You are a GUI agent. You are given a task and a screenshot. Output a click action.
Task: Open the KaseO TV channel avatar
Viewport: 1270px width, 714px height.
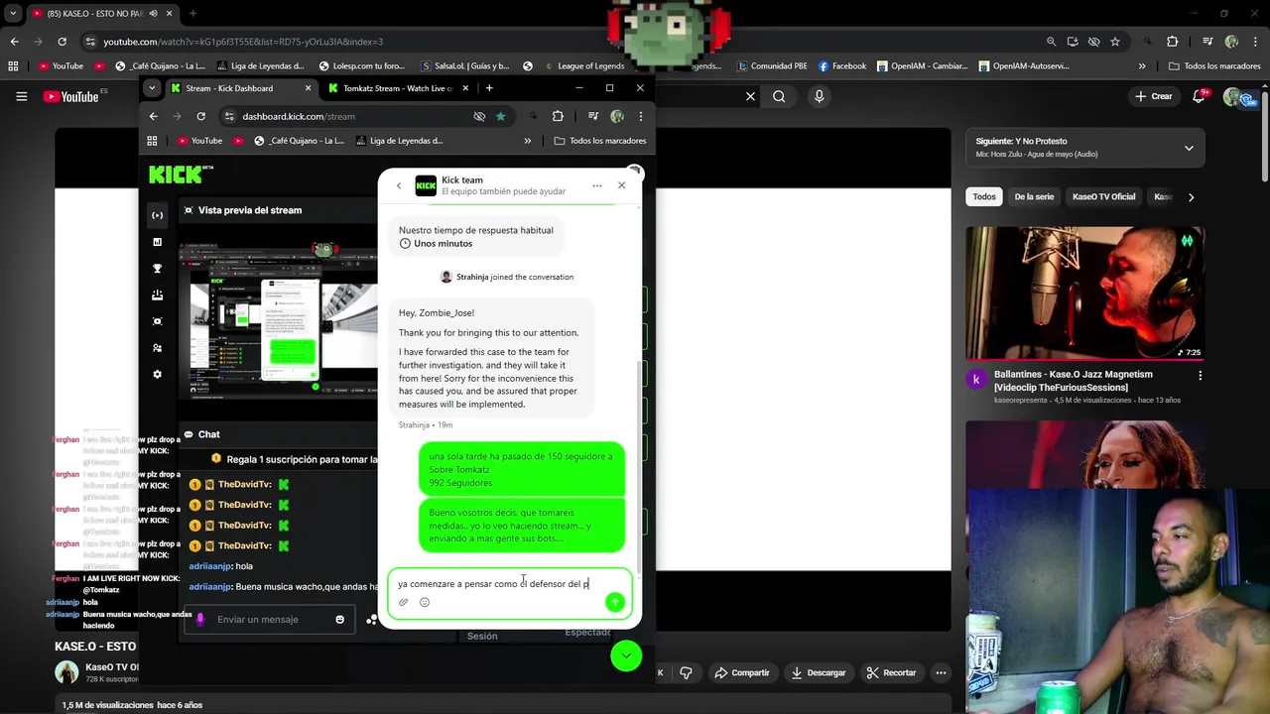(x=66, y=672)
